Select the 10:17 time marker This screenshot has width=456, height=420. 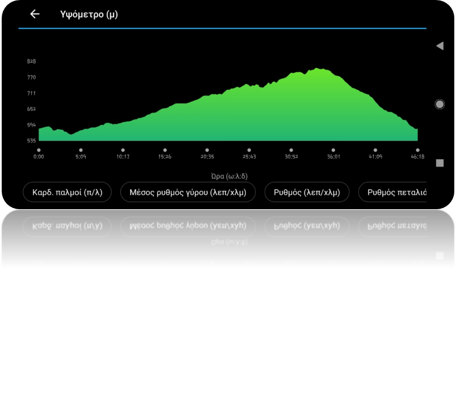pyautogui.click(x=123, y=154)
